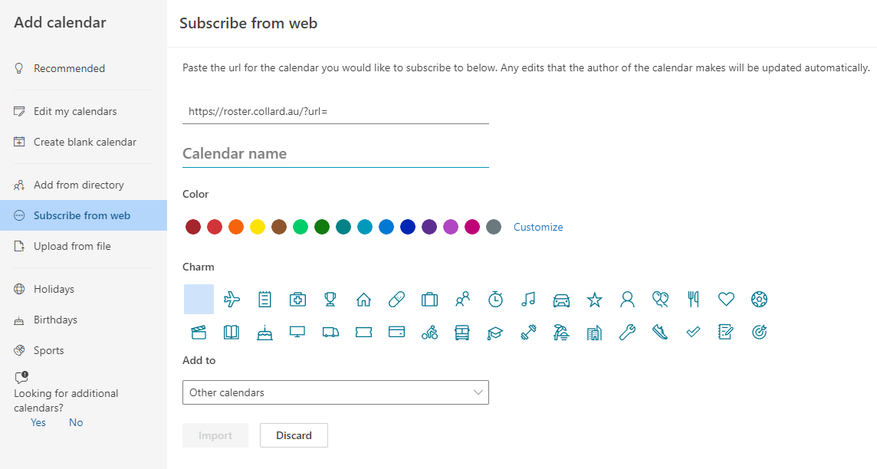Select the airplane travel charm
Viewport: 877px width, 469px height.
(232, 299)
